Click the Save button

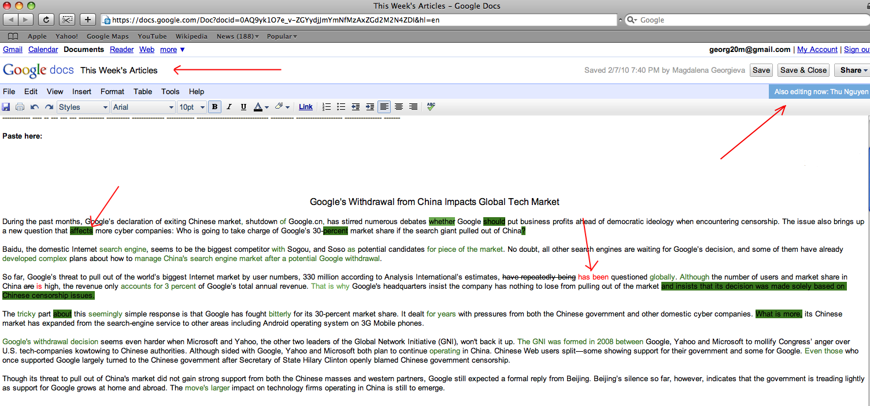point(761,70)
